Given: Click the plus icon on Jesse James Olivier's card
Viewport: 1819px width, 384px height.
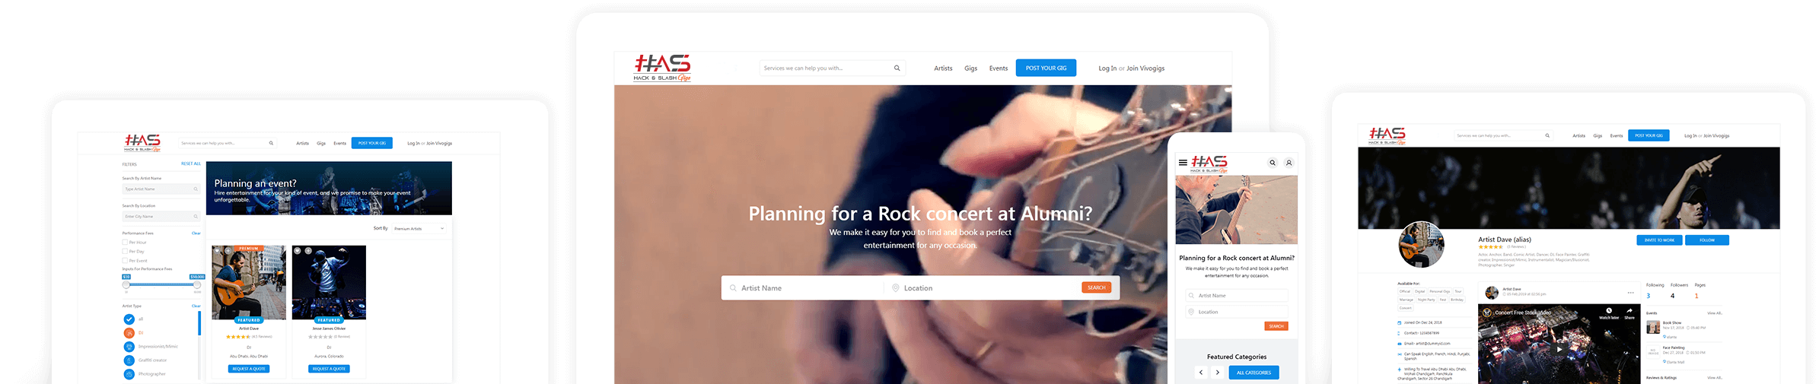Looking at the screenshot, I should [308, 251].
